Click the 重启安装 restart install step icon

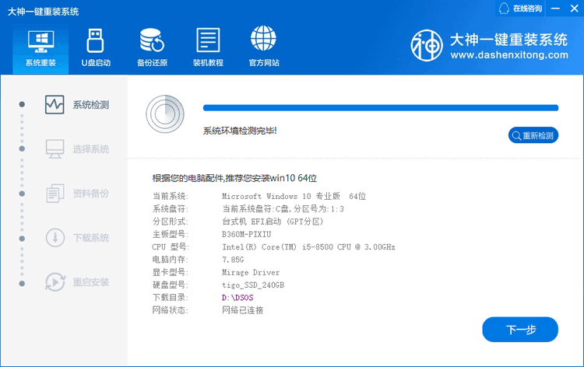pyautogui.click(x=55, y=281)
